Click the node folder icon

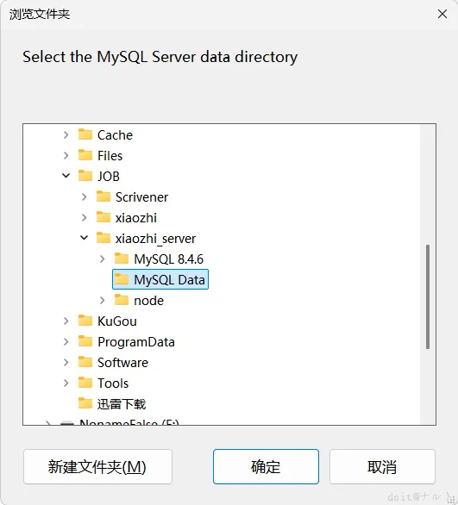(x=122, y=300)
